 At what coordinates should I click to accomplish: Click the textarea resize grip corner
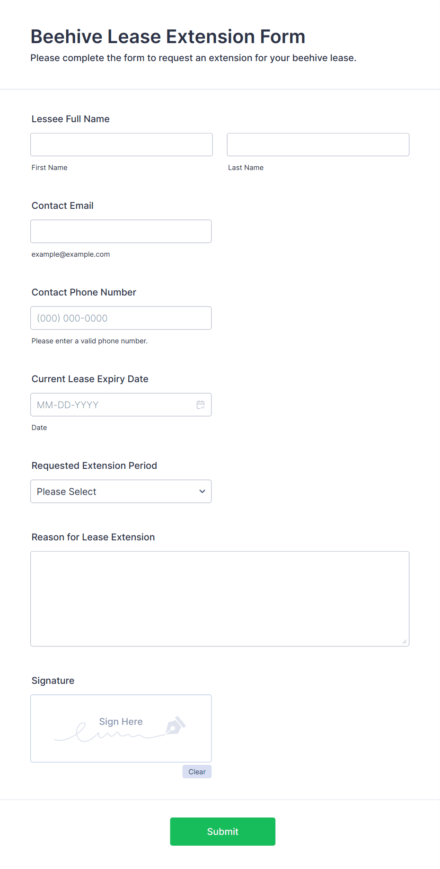click(x=405, y=642)
